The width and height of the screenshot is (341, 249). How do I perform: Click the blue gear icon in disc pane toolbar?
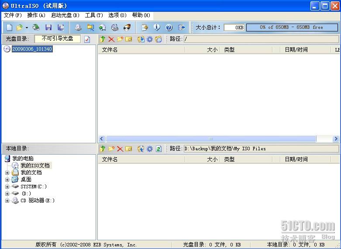[x=150, y=39]
